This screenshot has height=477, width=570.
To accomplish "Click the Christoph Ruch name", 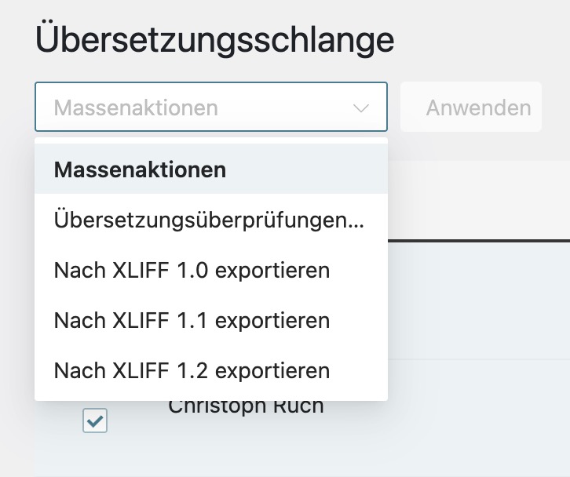I will tap(246, 408).
